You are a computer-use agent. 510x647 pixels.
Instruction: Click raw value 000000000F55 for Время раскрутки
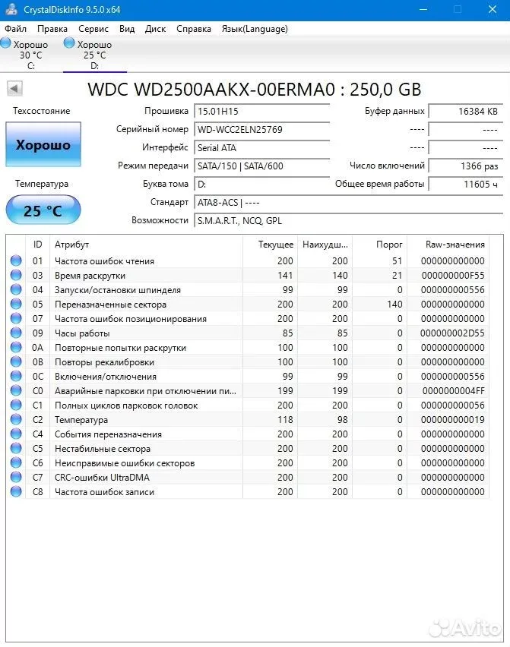453,275
